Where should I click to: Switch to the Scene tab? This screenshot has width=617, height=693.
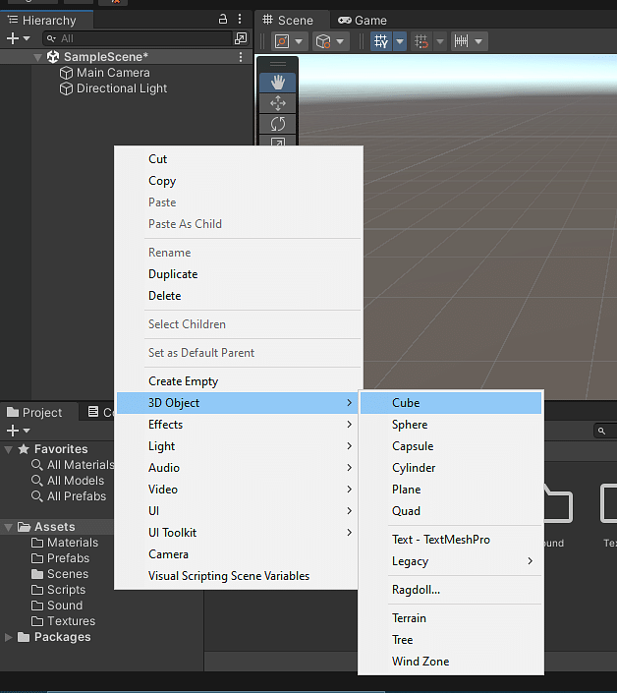pos(288,21)
